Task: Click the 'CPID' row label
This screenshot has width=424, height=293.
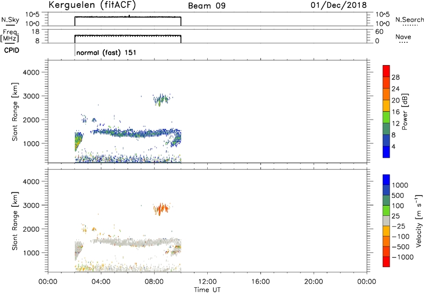Action: (11, 50)
